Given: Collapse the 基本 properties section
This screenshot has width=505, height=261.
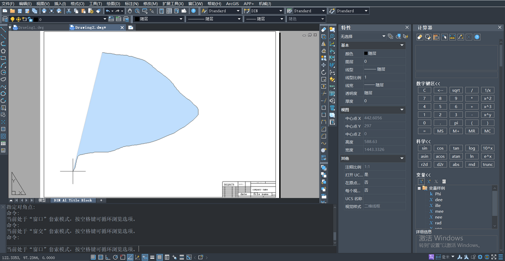Looking at the screenshot, I should pyautogui.click(x=402, y=45).
